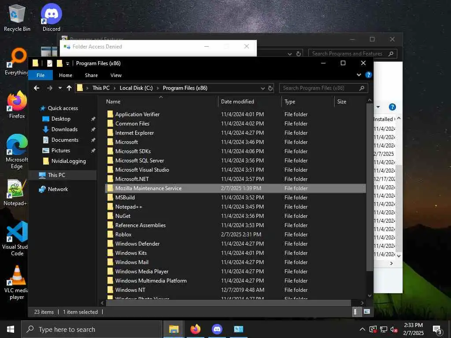Open the Home ribbon tab

66,75
